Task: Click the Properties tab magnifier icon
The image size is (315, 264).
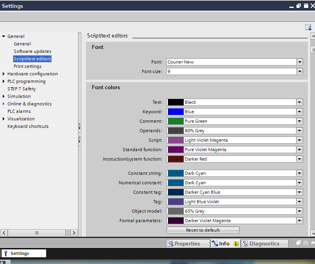Action: [x=170, y=243]
